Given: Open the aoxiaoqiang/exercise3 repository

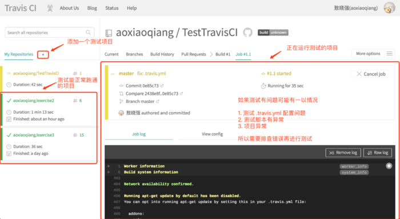Looking at the screenshot, I should click(33, 135).
